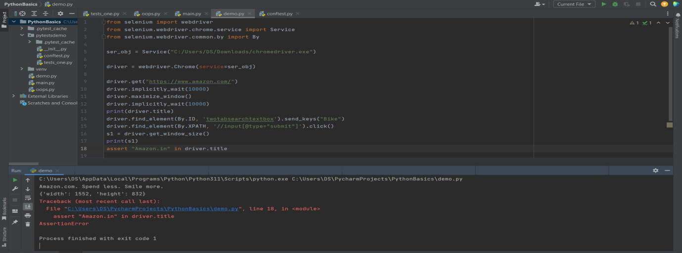Click Restore Layout icon in Run panel
The width and height of the screenshot is (682, 253).
click(x=15, y=211)
